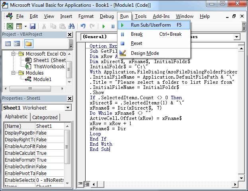The width and height of the screenshot is (248, 191).
Task: Click the View Microsoft Excel toolbar icon
Action: pos(9,26)
